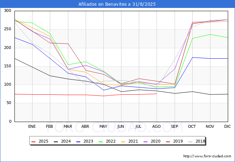Click the red 2025 line's August endpoint
The height and width of the screenshot is (162, 235).
(x=157, y=94)
